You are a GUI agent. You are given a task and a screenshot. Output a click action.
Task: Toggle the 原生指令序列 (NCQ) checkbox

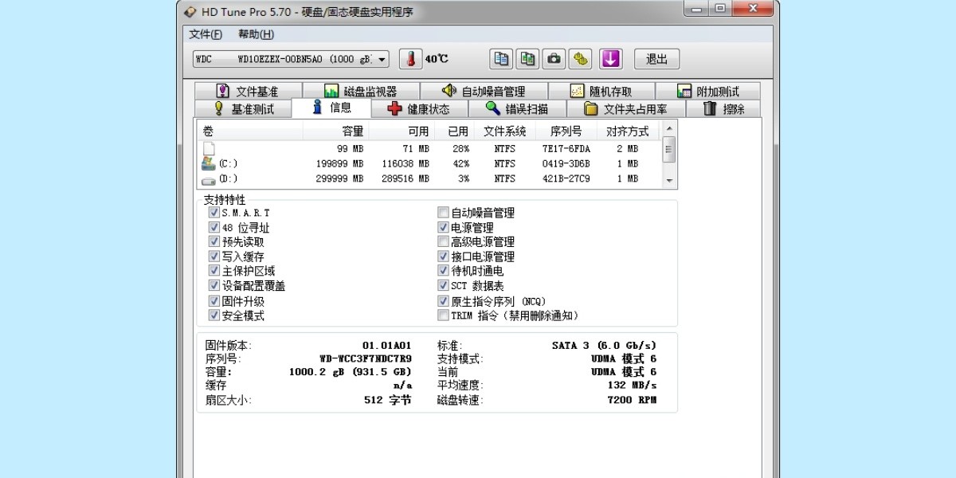coord(444,301)
